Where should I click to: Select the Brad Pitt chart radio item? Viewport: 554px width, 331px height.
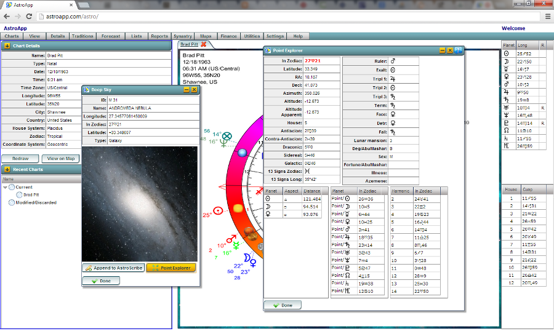point(19,195)
